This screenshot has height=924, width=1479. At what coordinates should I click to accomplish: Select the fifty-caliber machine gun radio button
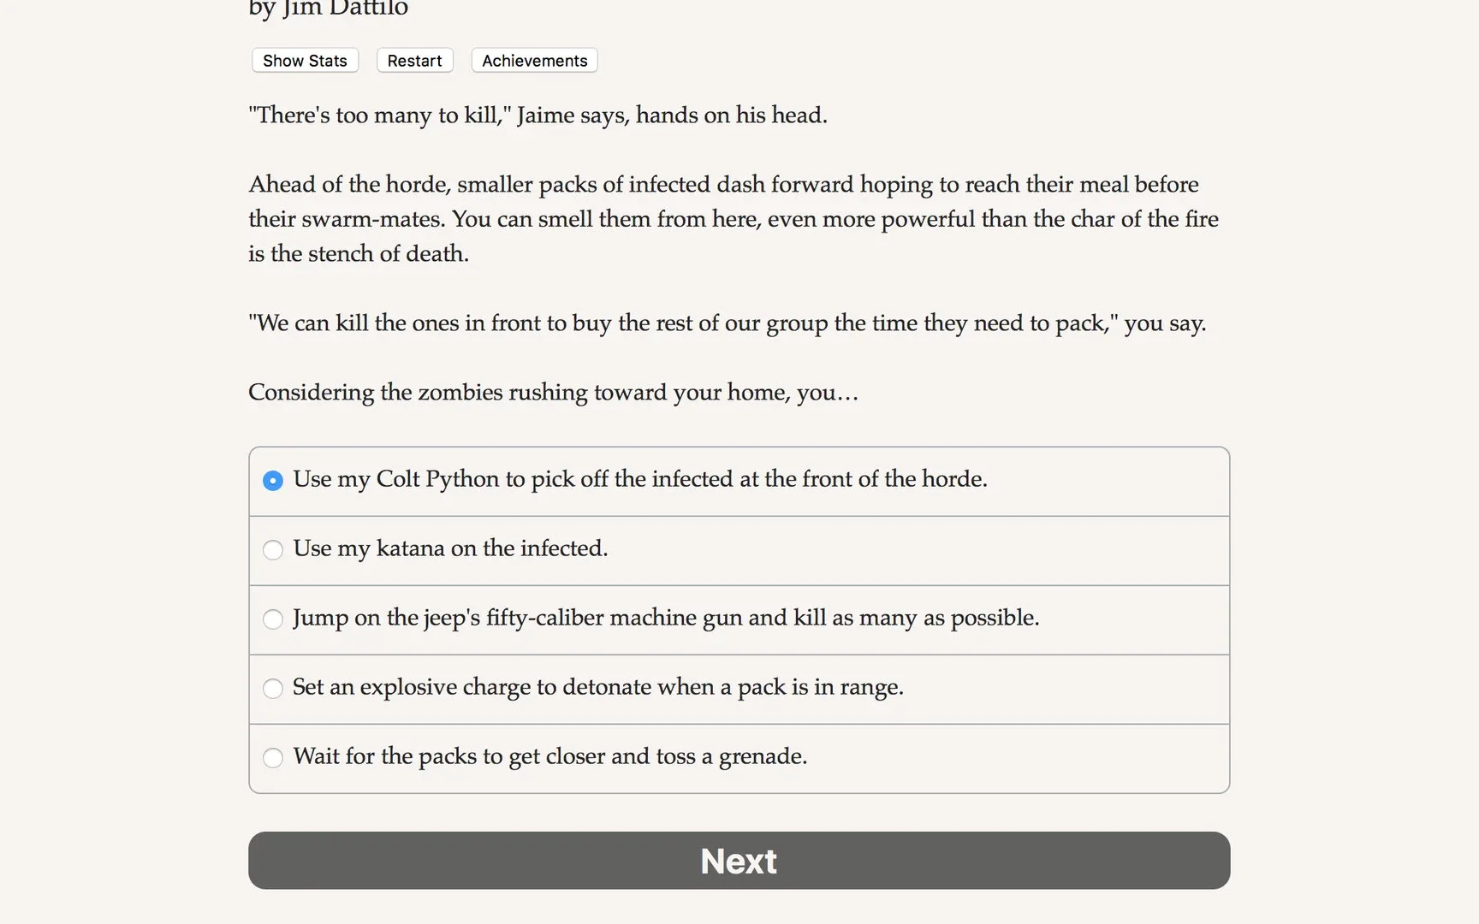point(273,619)
